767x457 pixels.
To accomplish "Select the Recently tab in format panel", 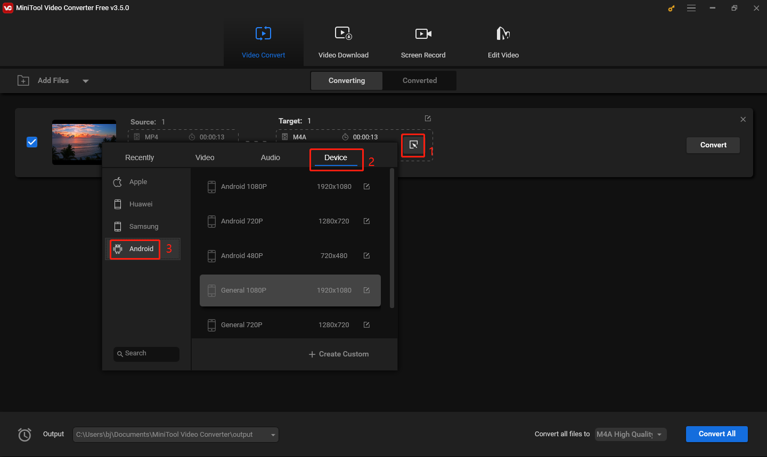I will click(x=140, y=157).
